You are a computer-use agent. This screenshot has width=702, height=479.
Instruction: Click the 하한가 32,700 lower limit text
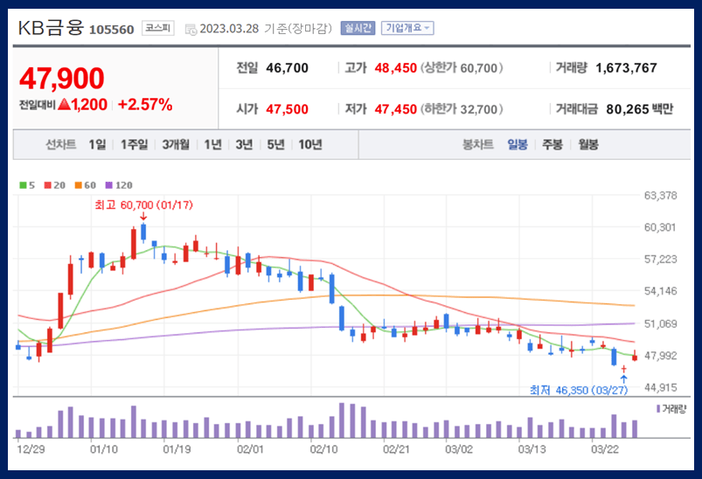click(x=462, y=109)
